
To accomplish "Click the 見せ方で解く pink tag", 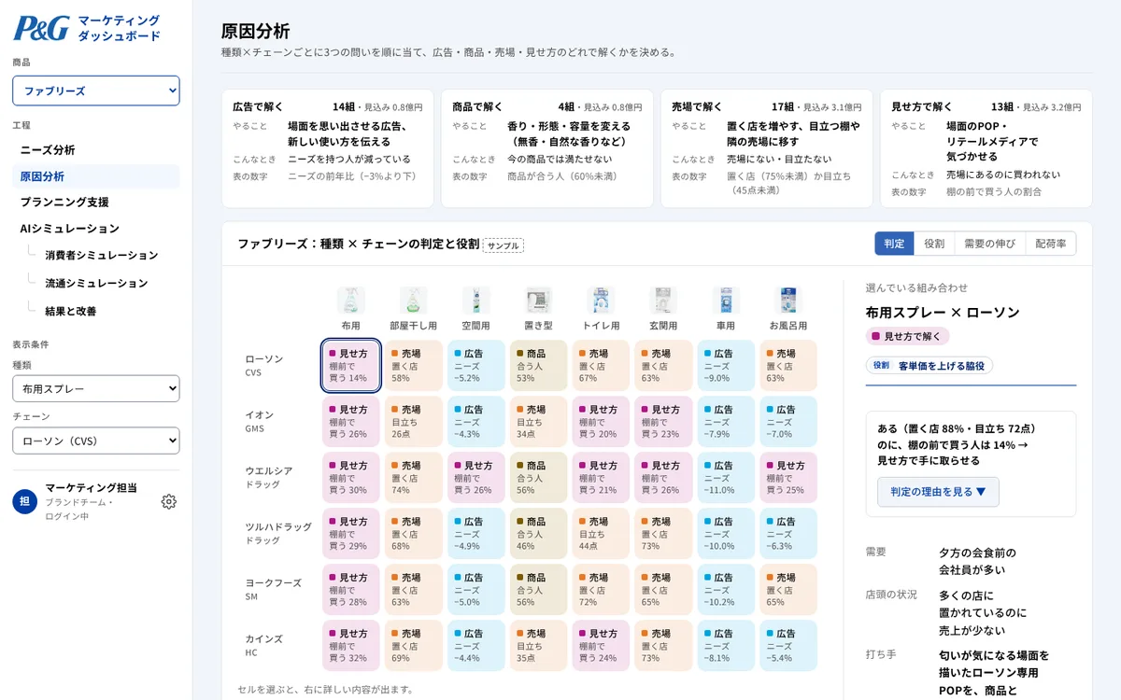I will (907, 336).
